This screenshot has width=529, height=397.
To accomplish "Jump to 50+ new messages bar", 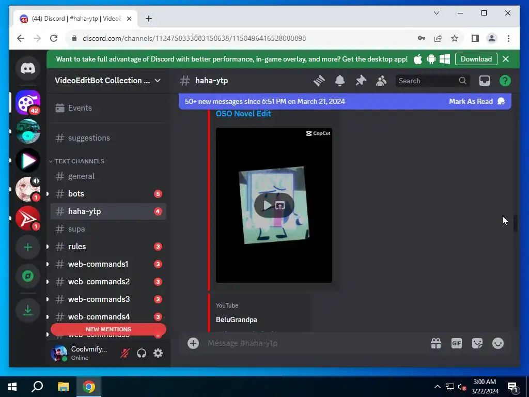I will (x=265, y=102).
